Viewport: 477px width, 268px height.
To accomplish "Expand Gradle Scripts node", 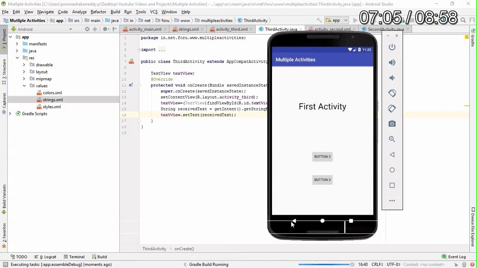I will point(10,114).
